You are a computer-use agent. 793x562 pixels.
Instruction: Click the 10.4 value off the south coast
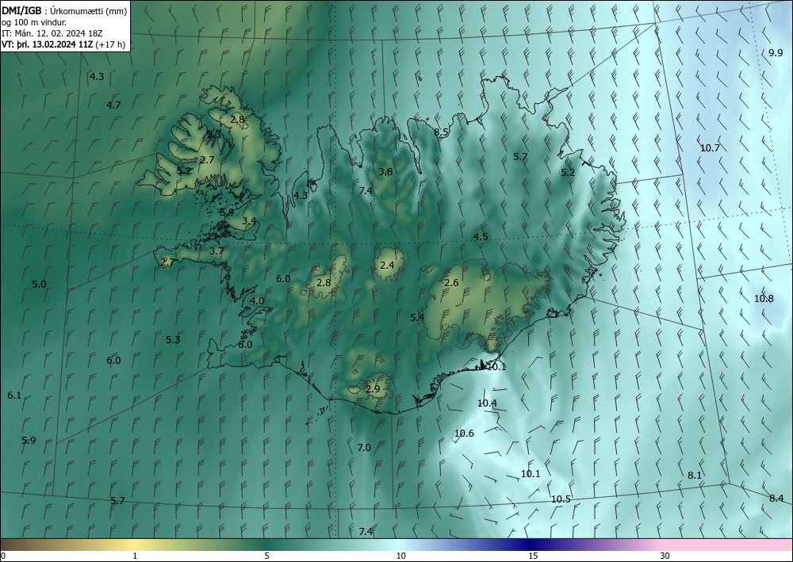pyautogui.click(x=487, y=403)
